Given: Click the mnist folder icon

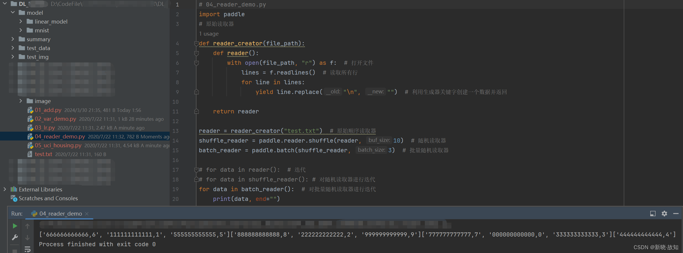Looking at the screenshot, I should [x=30, y=30].
